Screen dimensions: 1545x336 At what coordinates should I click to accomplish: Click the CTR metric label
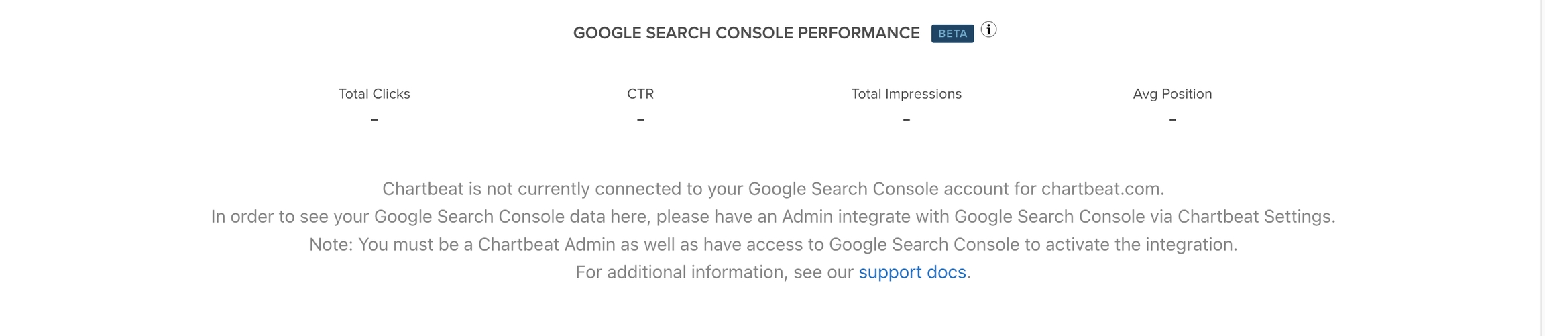click(x=640, y=94)
